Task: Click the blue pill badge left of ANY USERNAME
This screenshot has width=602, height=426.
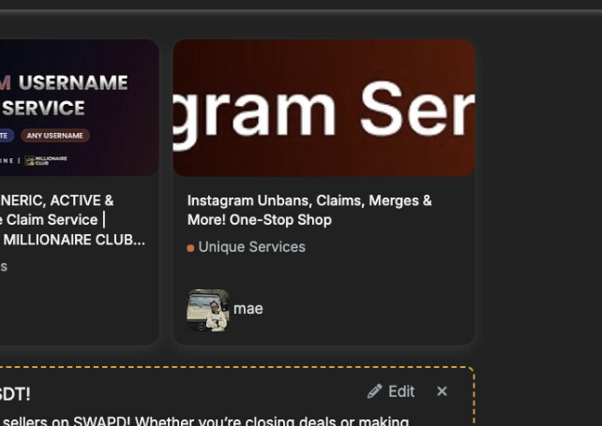Action: 7,136
